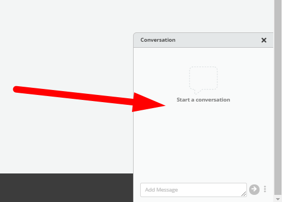Click the message box resize grip
282x202 pixels.
click(244, 194)
